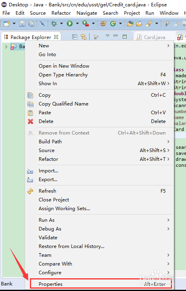Click the green Run button in toolbar
The height and width of the screenshot is (291, 186).
(x=70, y=23)
